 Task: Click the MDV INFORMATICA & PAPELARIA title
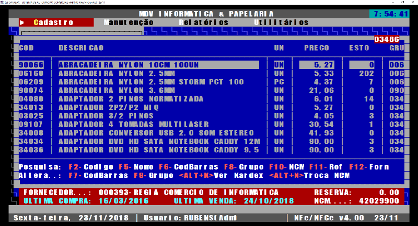206,14
